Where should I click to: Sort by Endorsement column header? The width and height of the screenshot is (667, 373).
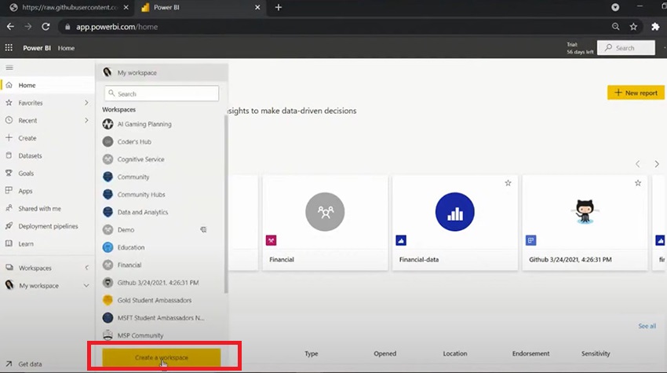pos(531,353)
